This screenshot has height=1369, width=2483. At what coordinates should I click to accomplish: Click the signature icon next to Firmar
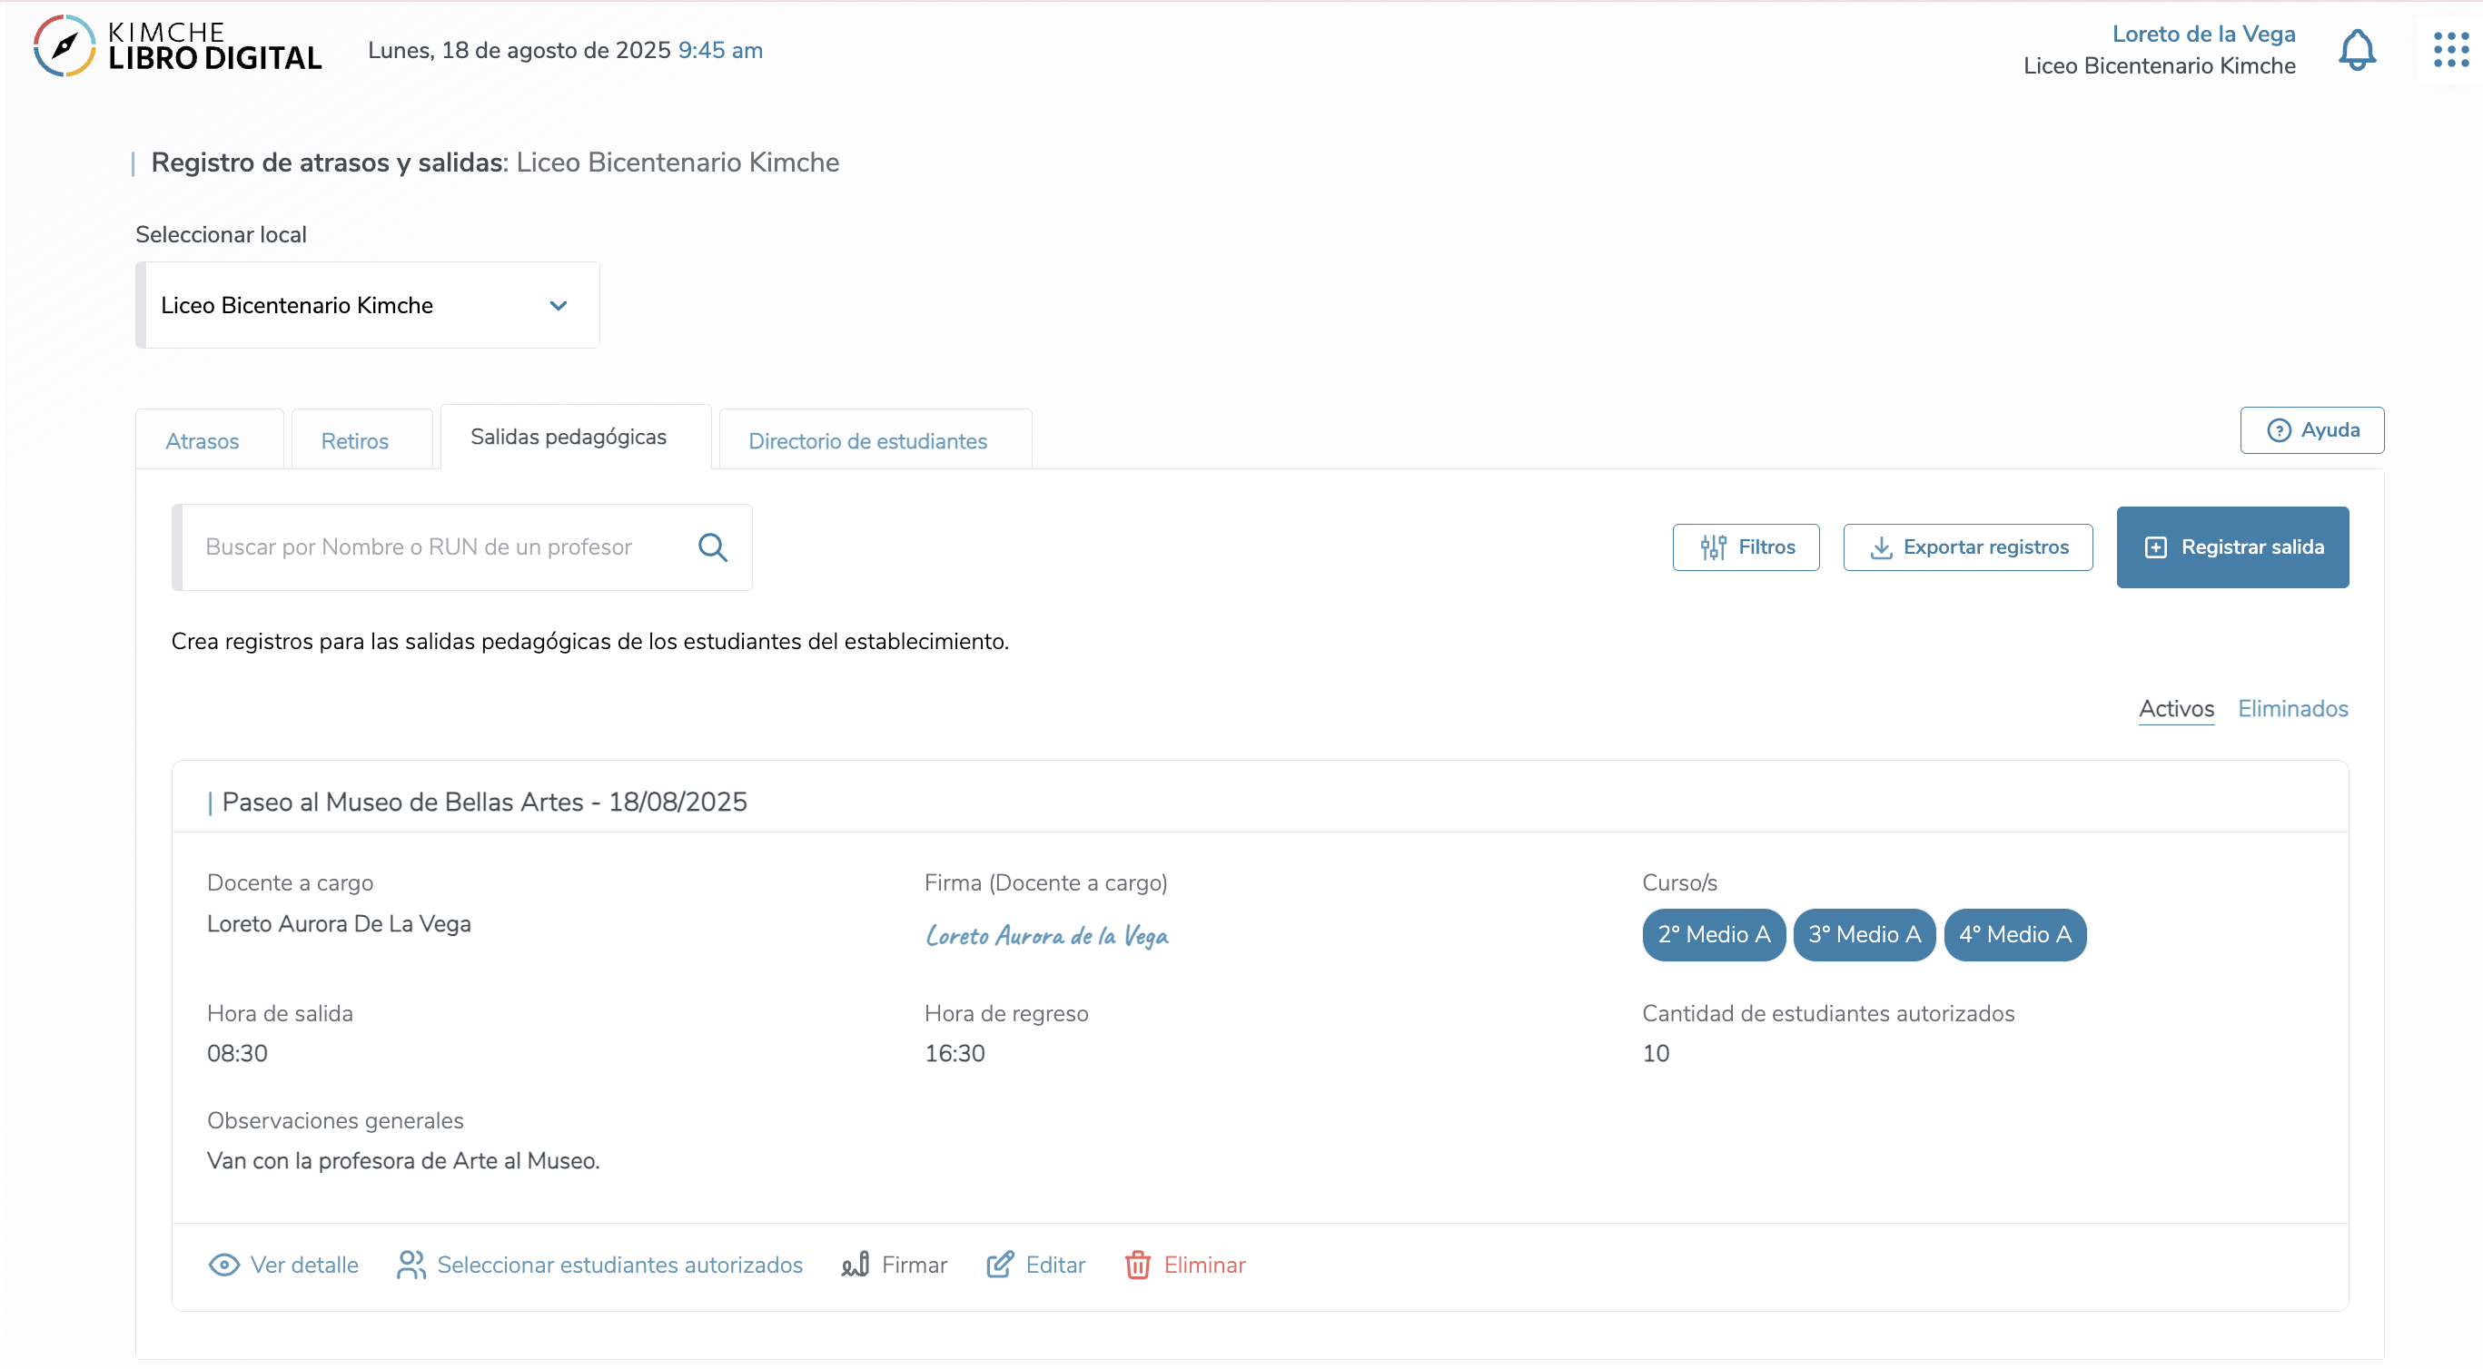point(855,1265)
